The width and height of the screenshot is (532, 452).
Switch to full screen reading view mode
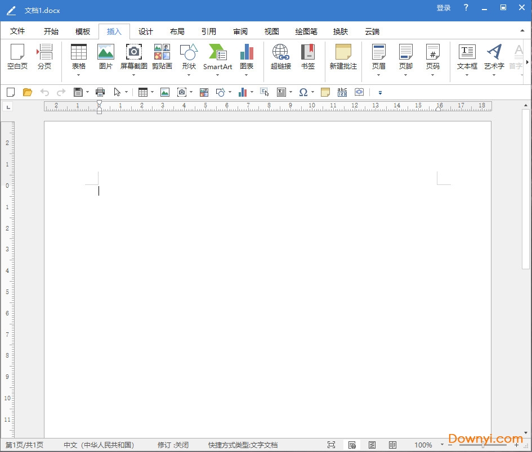point(332,444)
